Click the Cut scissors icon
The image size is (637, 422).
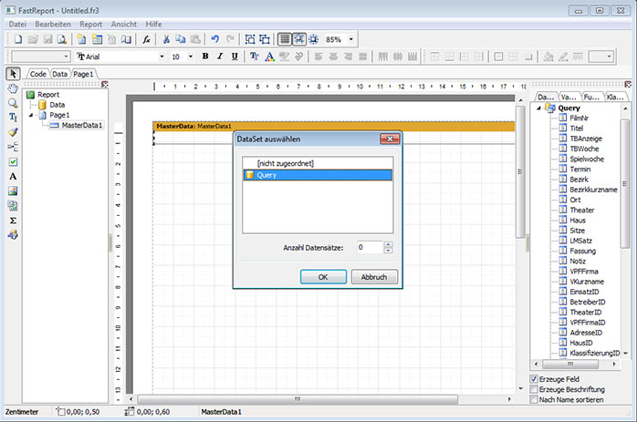167,39
